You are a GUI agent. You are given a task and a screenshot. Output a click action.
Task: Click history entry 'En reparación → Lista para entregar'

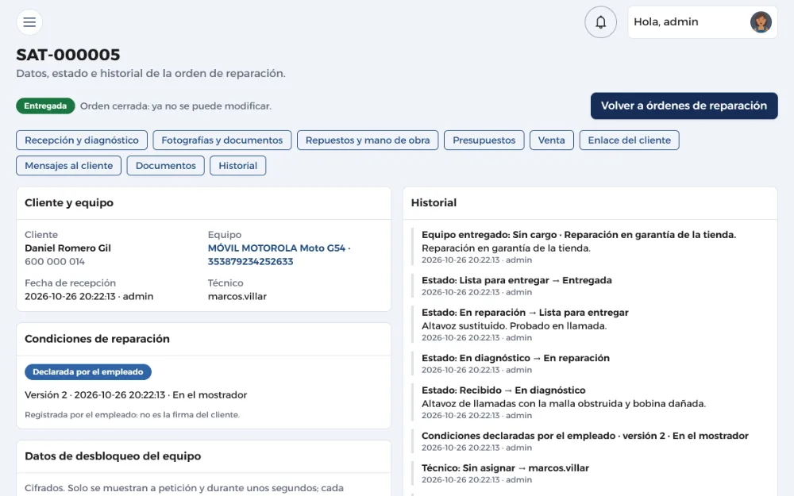(x=525, y=312)
